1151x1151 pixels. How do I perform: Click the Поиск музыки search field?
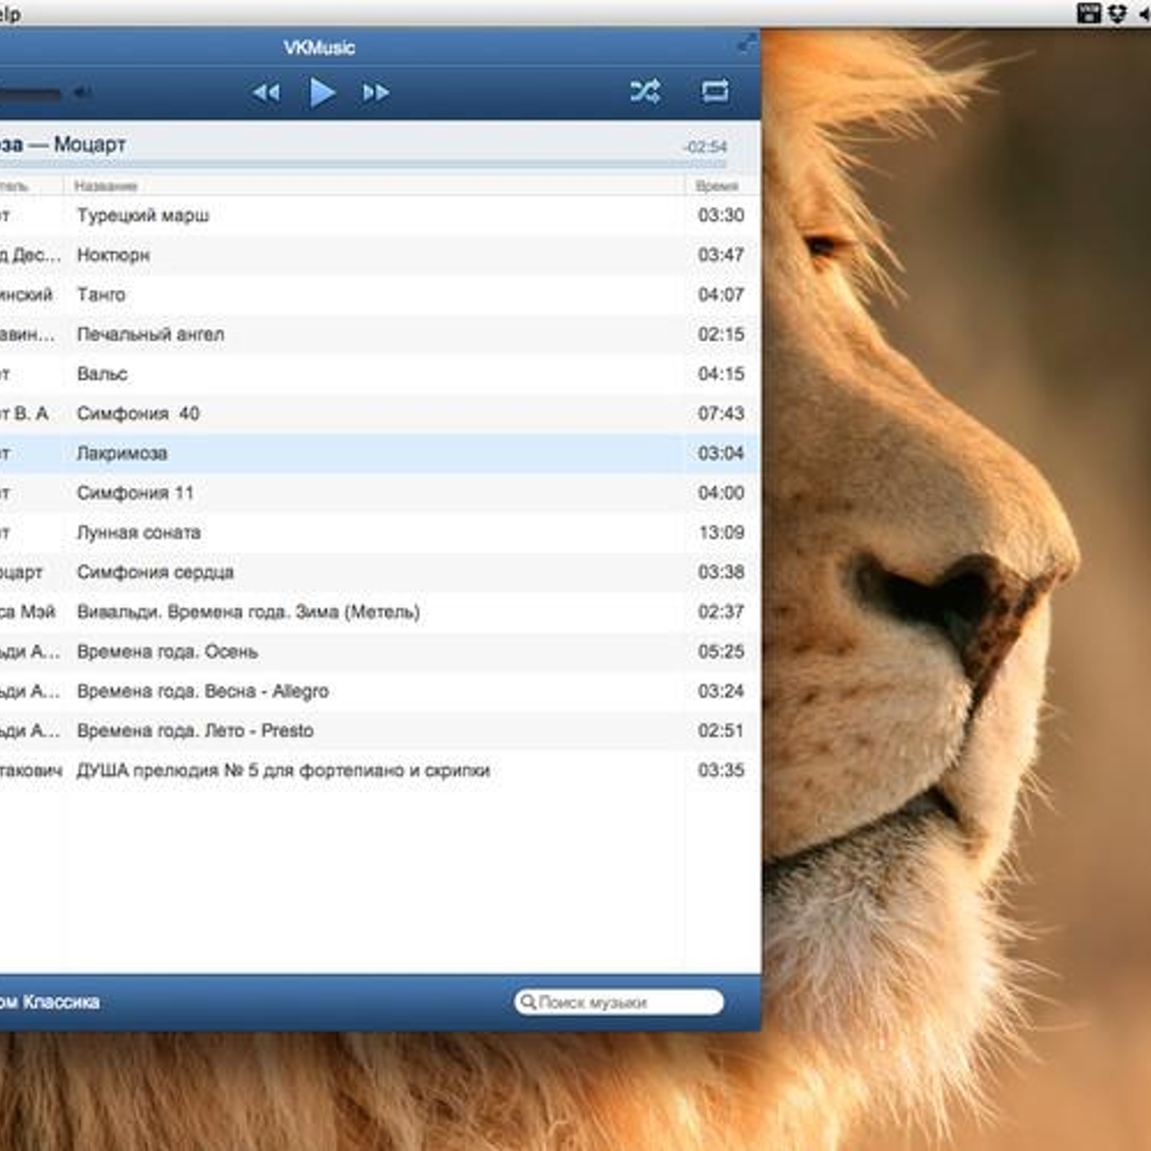pos(619,1002)
